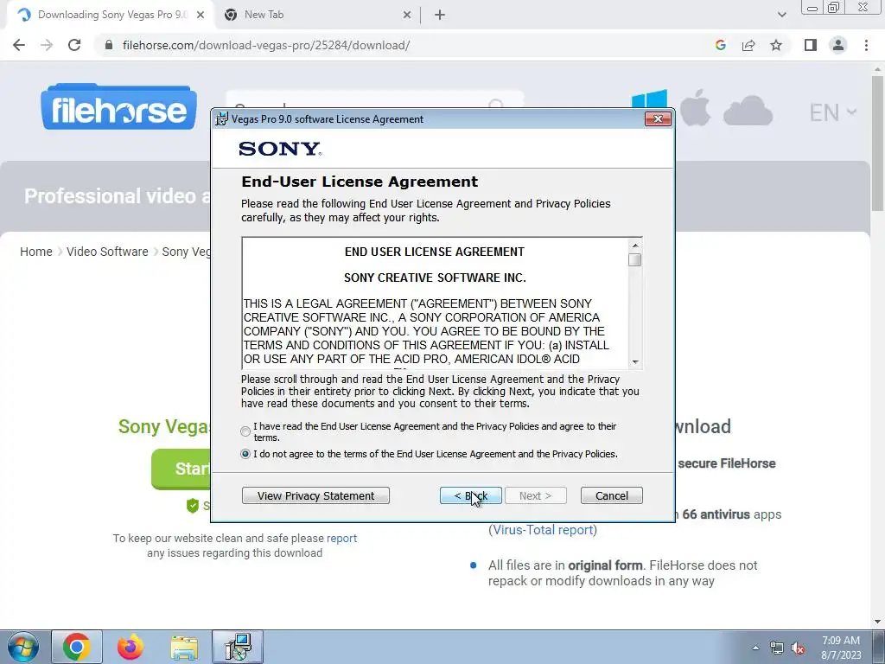This screenshot has height=664, width=885.
Task: Open Windows Explorer from the taskbar
Action: pos(184,647)
